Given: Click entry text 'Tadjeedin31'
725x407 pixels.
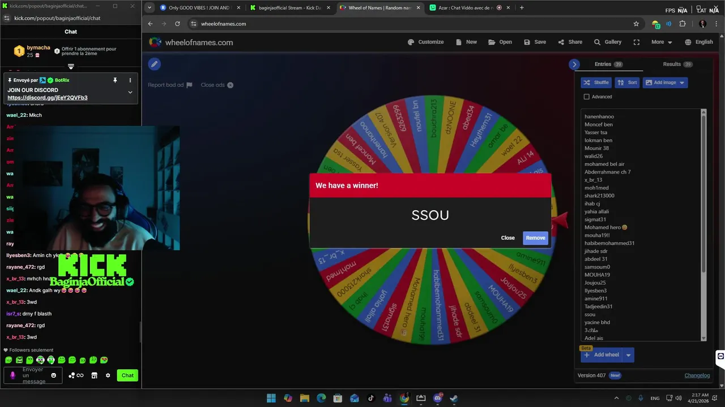Looking at the screenshot, I should tap(598, 306).
